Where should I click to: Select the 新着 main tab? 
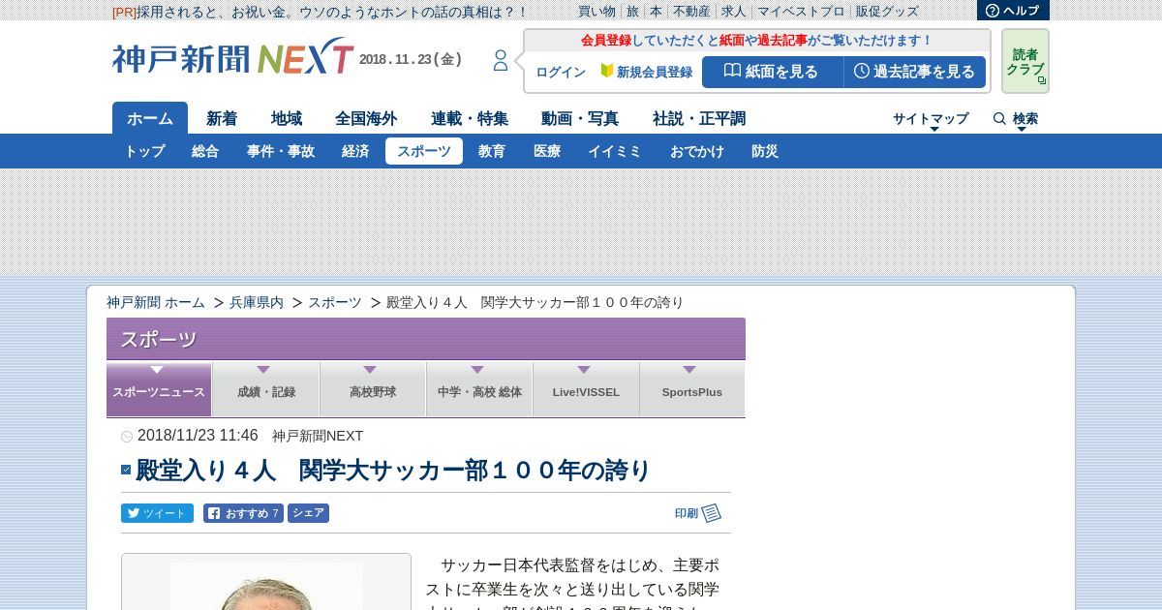coord(222,118)
